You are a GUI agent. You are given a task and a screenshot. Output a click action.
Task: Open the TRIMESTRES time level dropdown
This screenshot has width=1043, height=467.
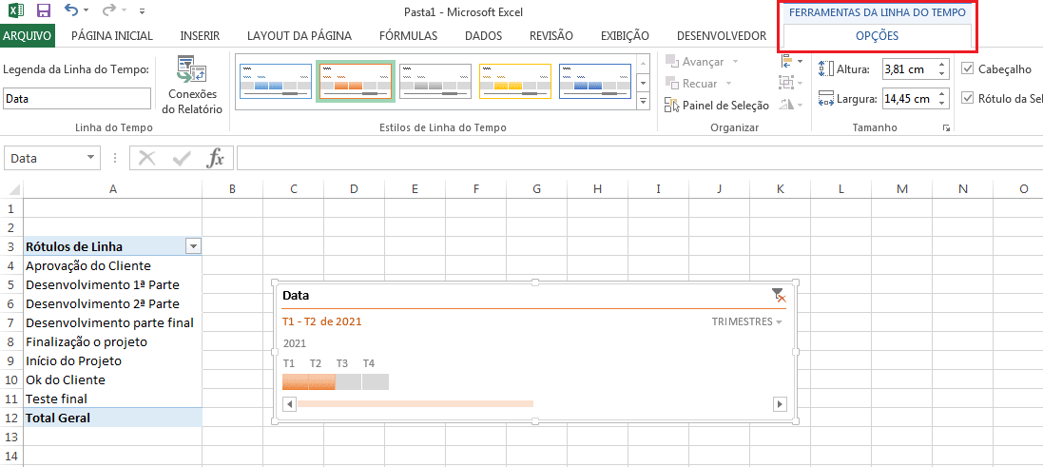(x=747, y=321)
